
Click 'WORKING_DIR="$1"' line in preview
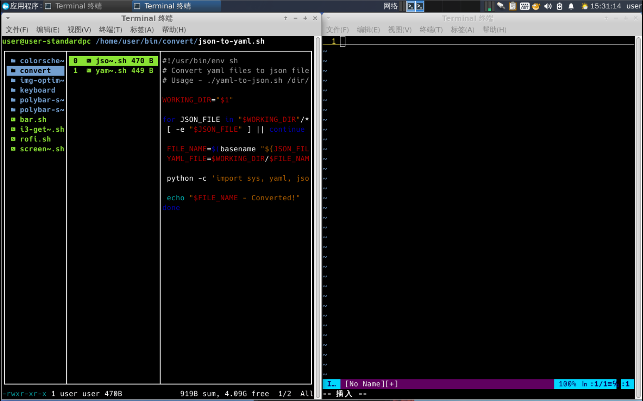[197, 100]
